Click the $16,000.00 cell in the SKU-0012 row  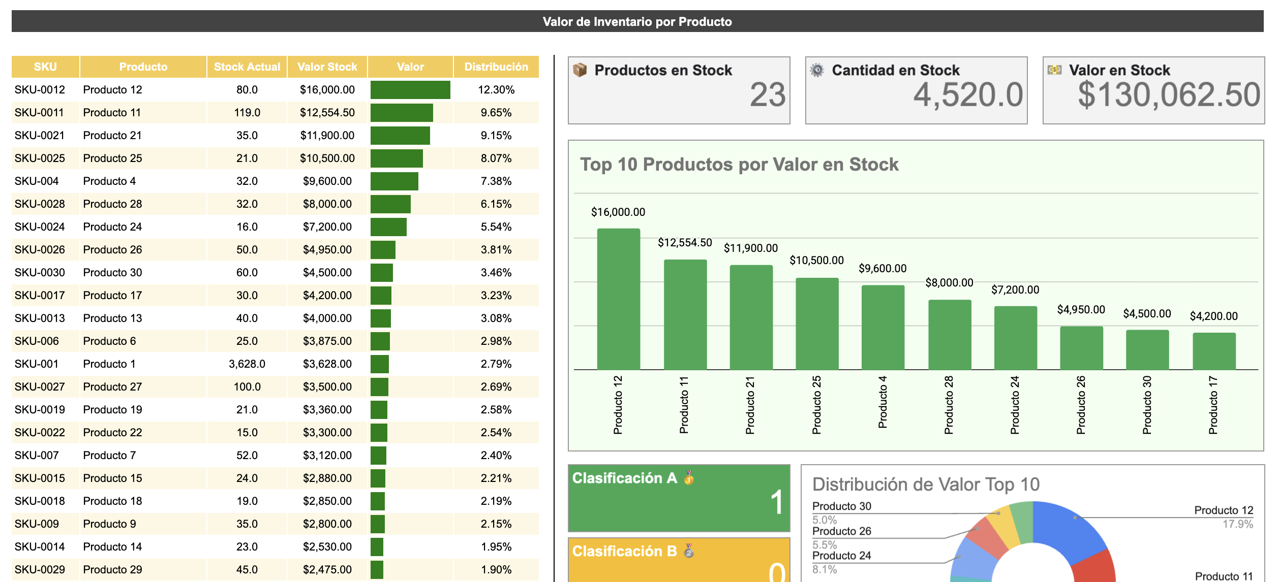(x=327, y=89)
